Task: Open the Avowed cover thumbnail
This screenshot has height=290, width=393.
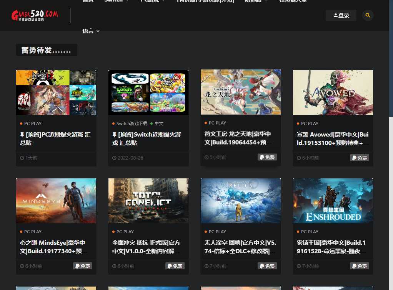Action: (x=333, y=92)
